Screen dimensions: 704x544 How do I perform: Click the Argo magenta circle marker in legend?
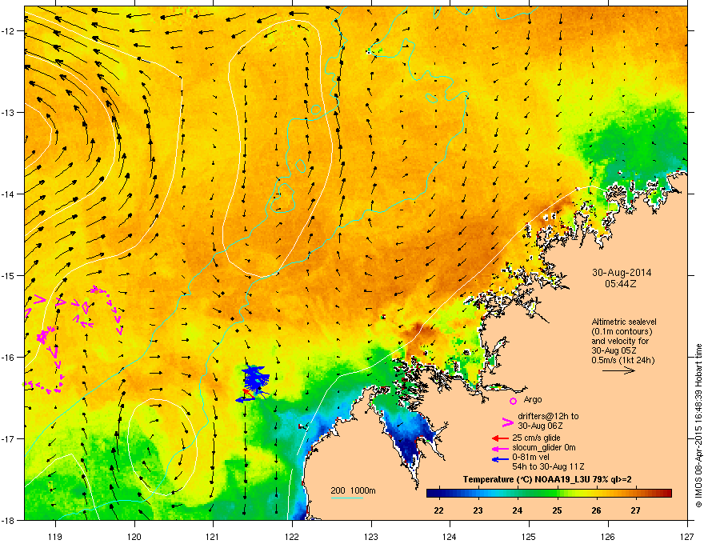(x=513, y=401)
